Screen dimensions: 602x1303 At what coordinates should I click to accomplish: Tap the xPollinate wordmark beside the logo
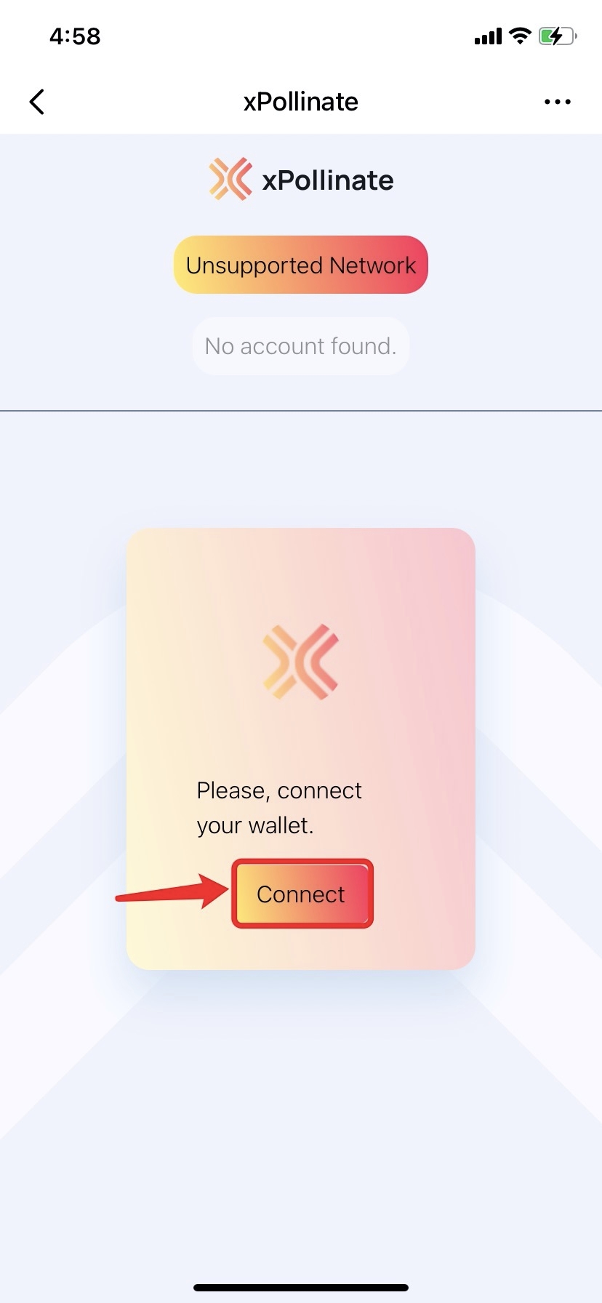click(328, 180)
